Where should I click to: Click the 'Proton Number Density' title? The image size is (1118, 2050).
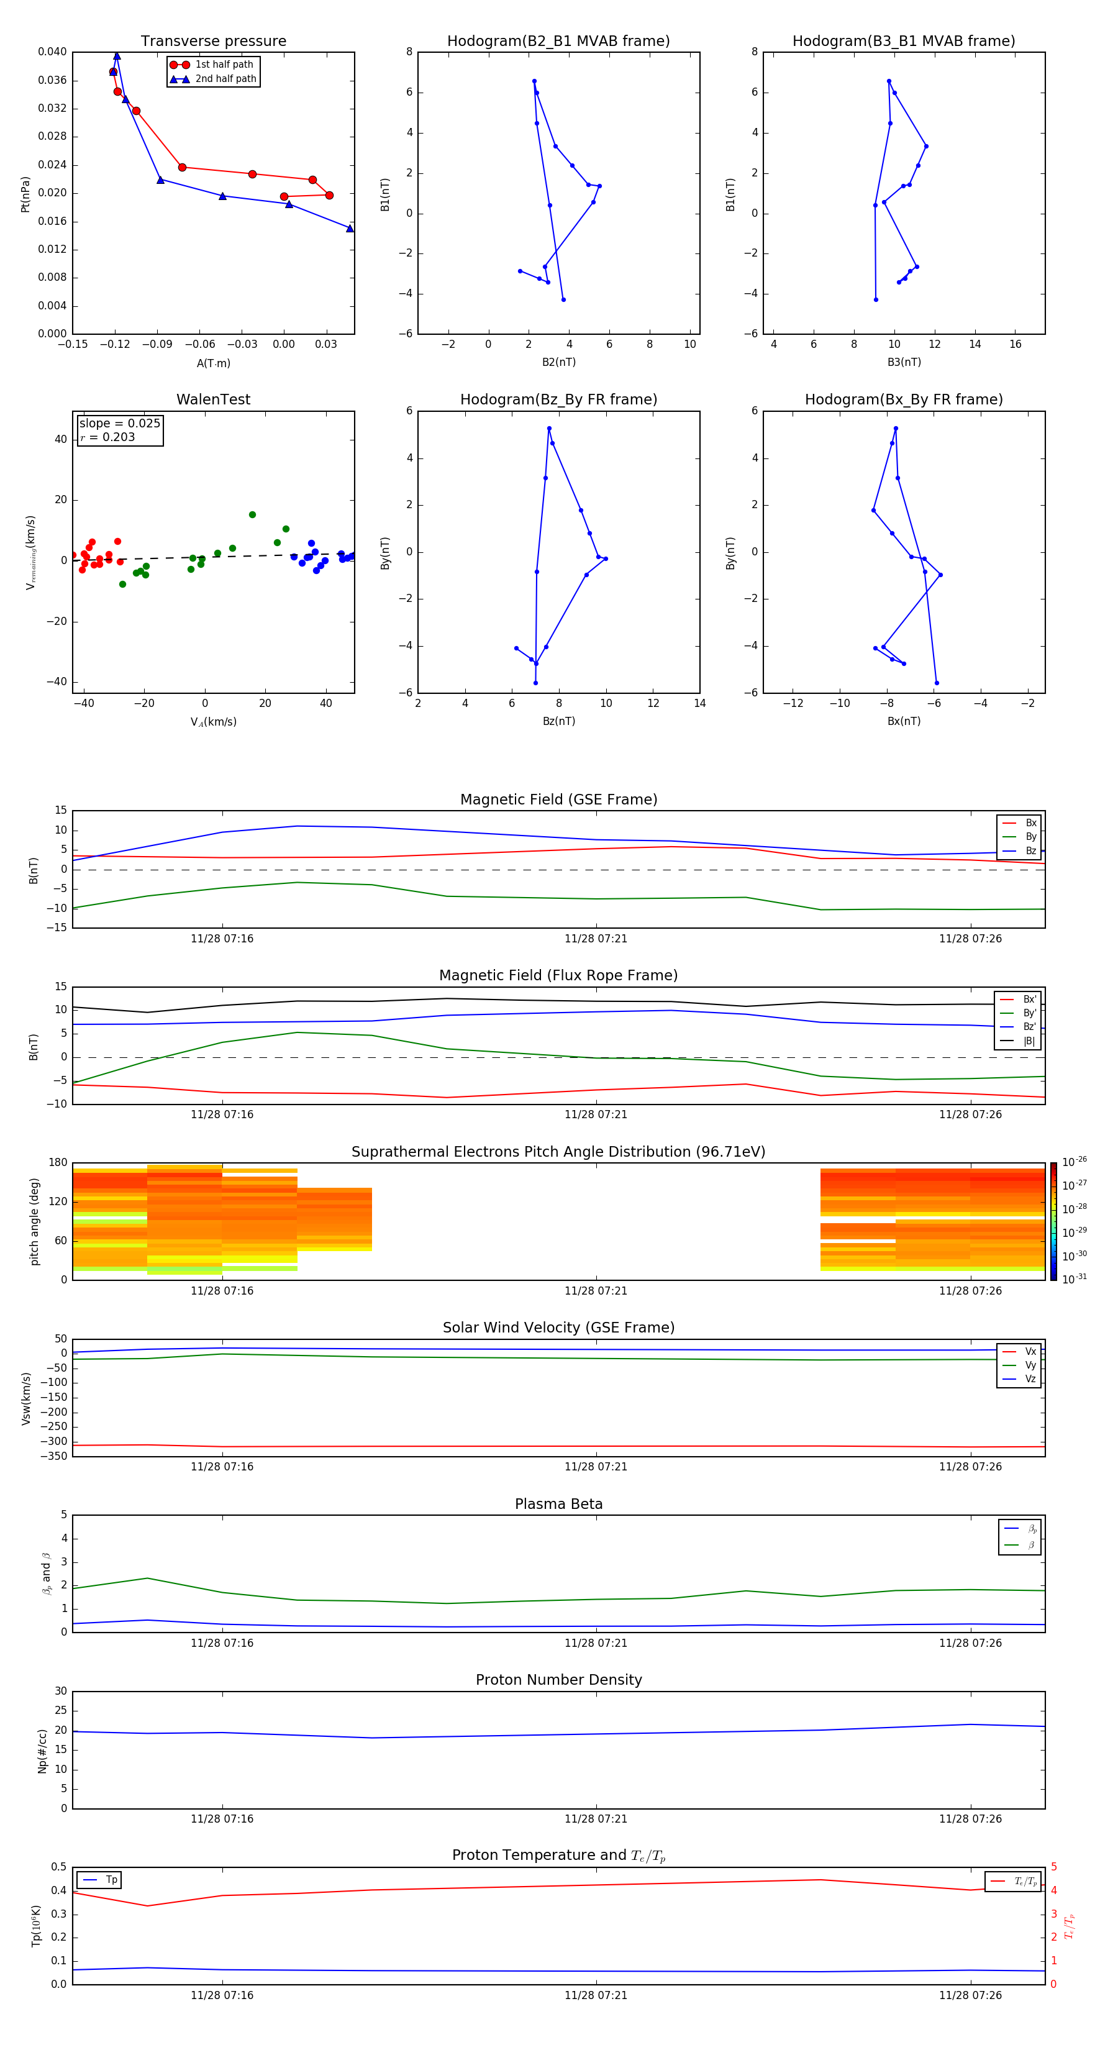558,1680
